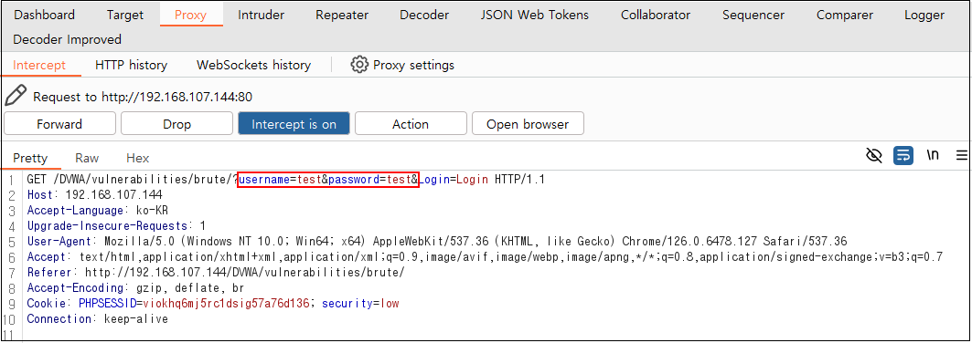Click the Upgrade-Insecure-Requests header
Viewport: 972px width, 343px height.
[116, 225]
